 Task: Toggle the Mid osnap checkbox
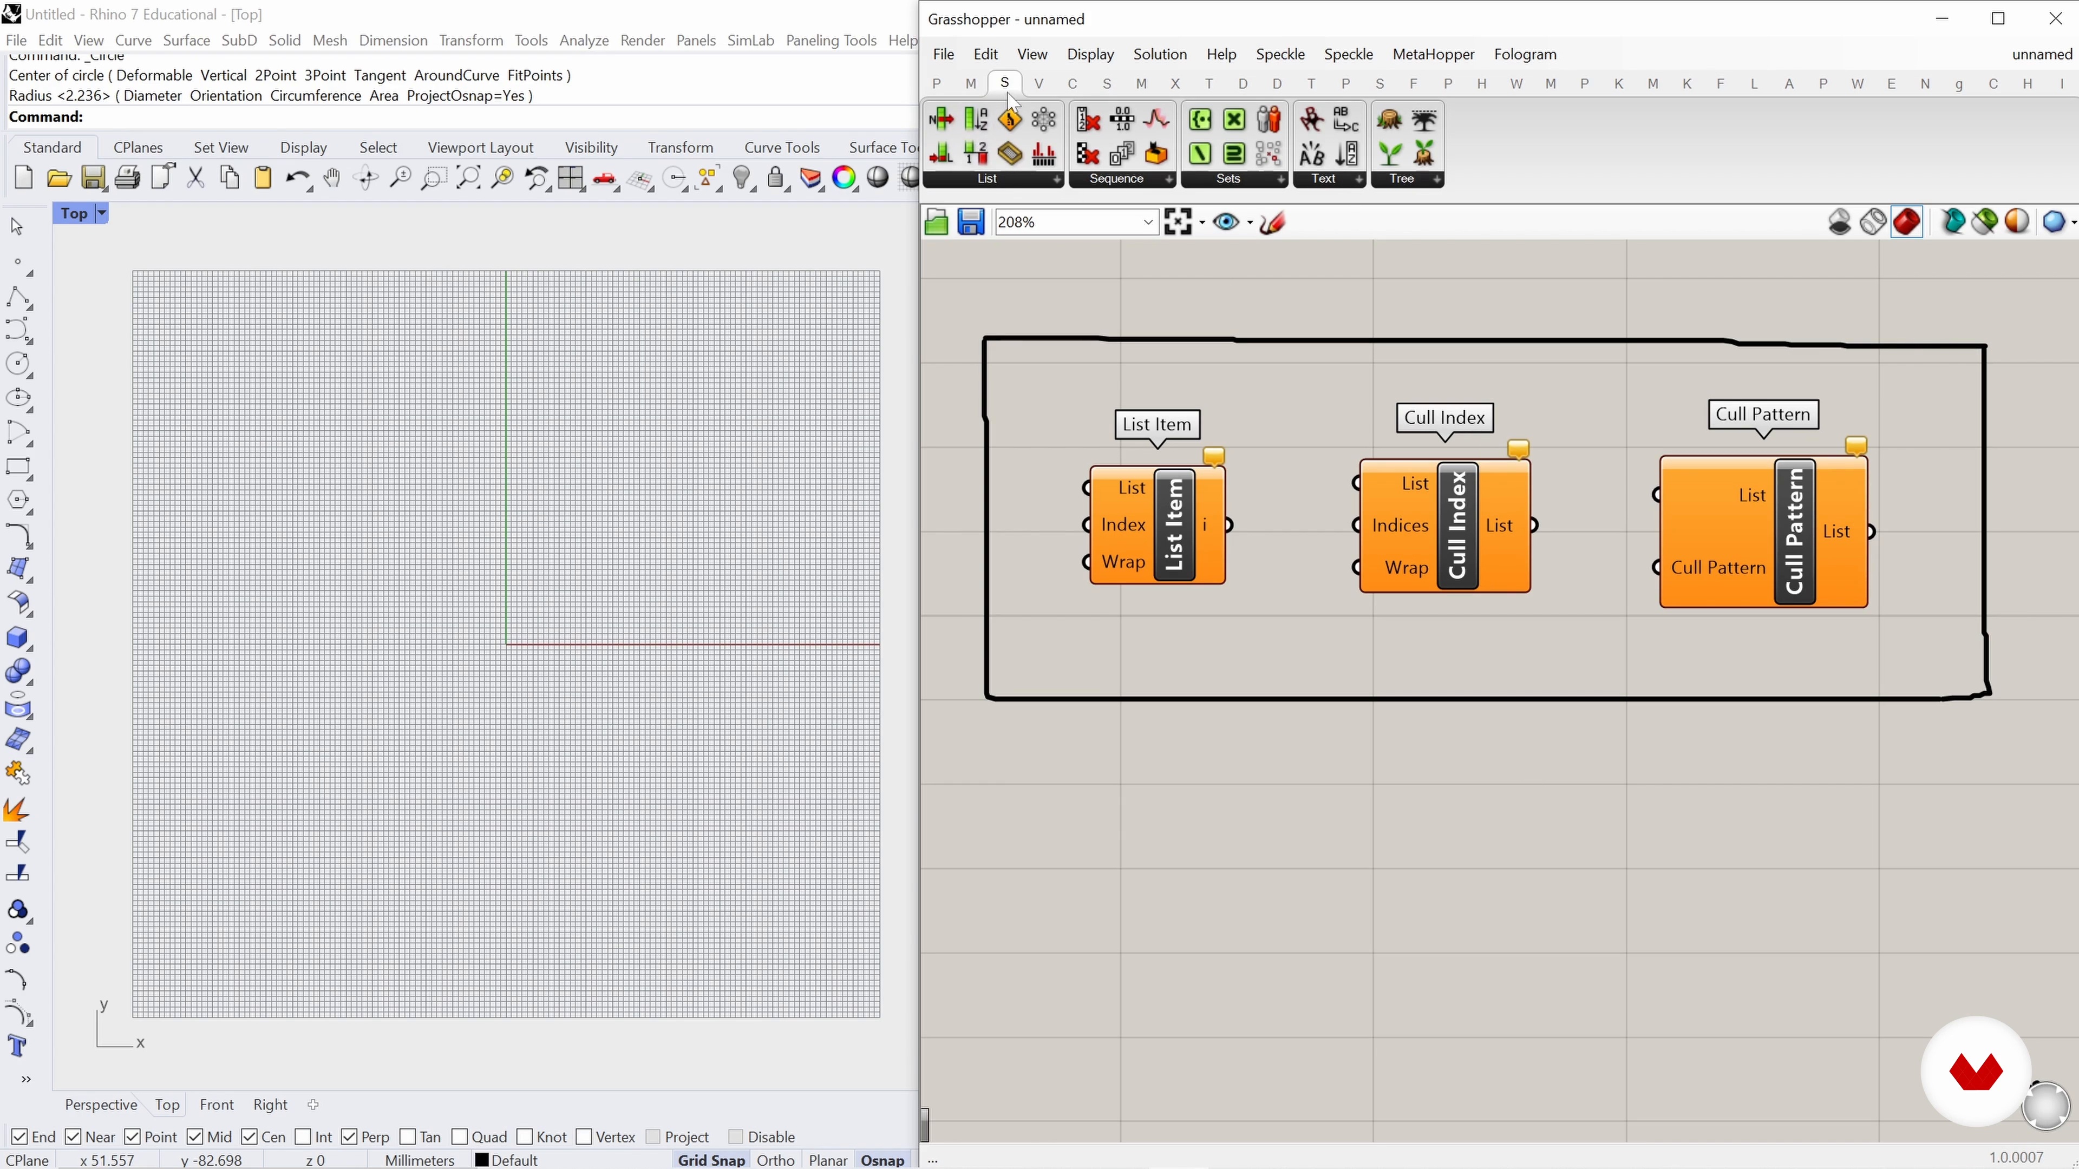(195, 1137)
